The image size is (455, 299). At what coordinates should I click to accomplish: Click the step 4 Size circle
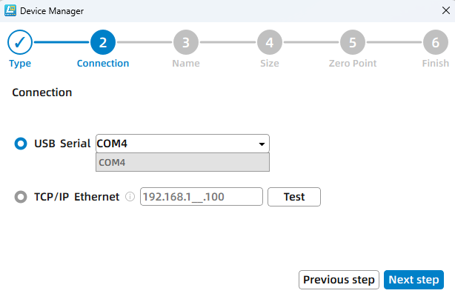pos(269,42)
